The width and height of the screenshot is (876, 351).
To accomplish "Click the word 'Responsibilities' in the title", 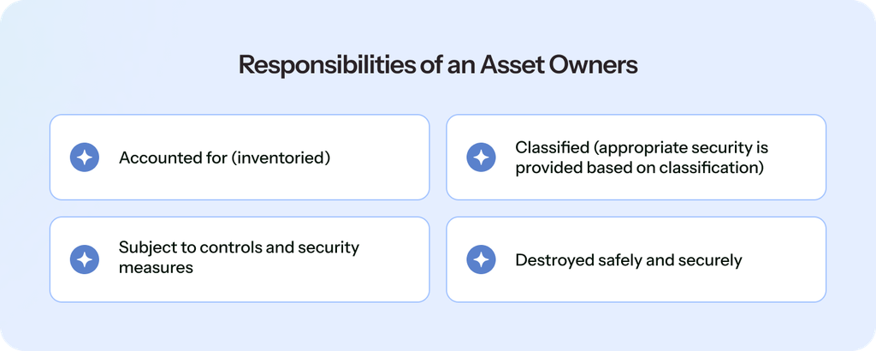I will tap(327, 66).
